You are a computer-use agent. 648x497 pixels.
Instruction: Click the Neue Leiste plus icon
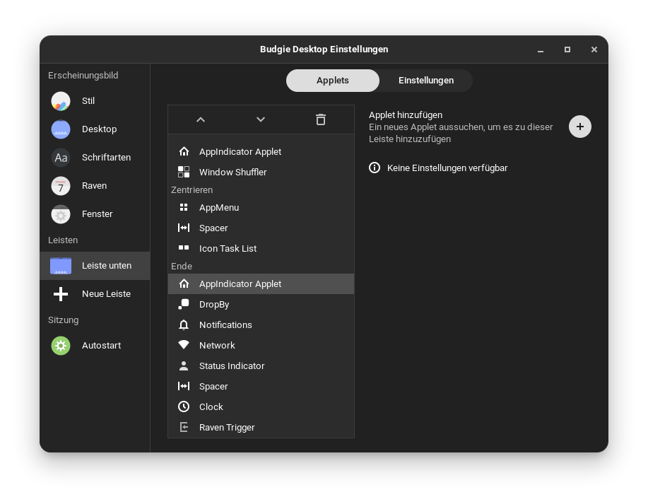(61, 294)
